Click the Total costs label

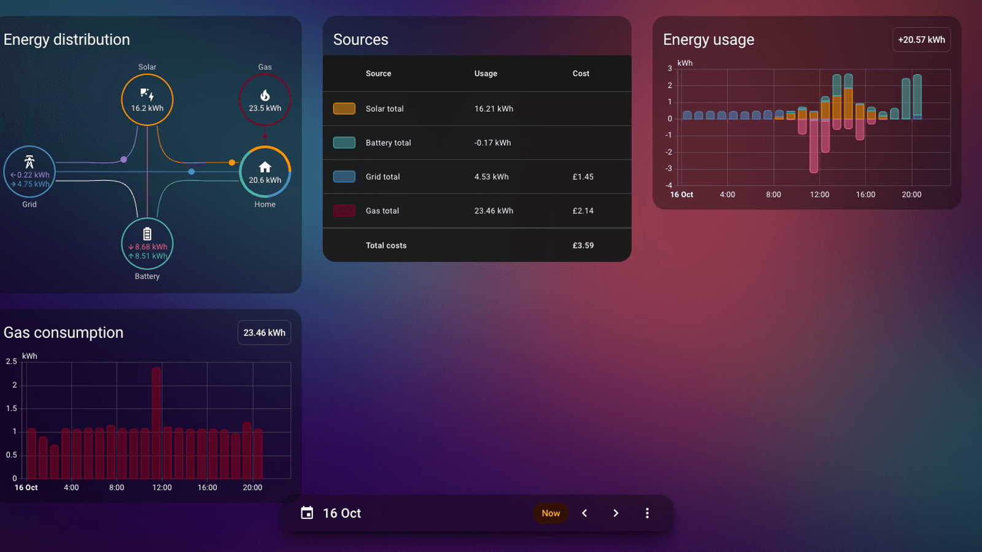pyautogui.click(x=386, y=245)
